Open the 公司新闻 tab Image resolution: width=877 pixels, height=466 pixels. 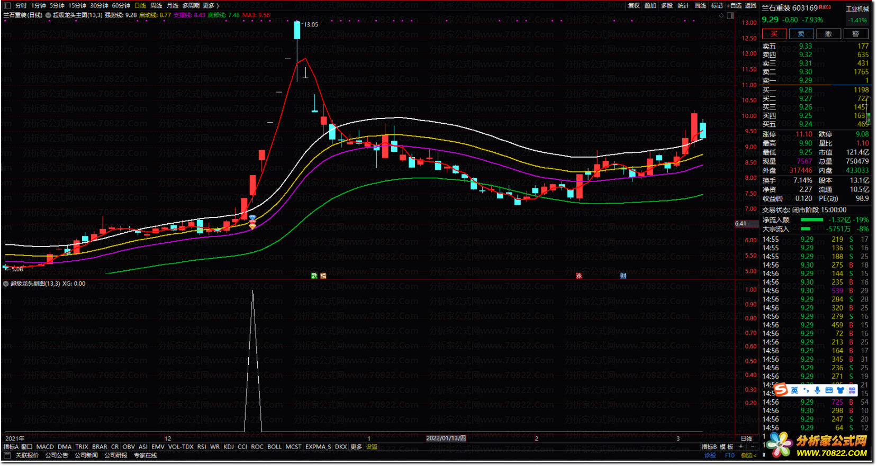coord(86,455)
